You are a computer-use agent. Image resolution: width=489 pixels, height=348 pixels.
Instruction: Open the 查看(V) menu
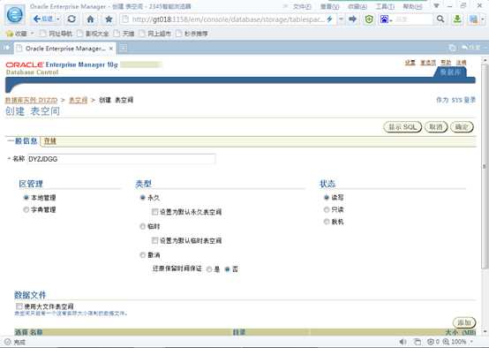(x=329, y=6)
